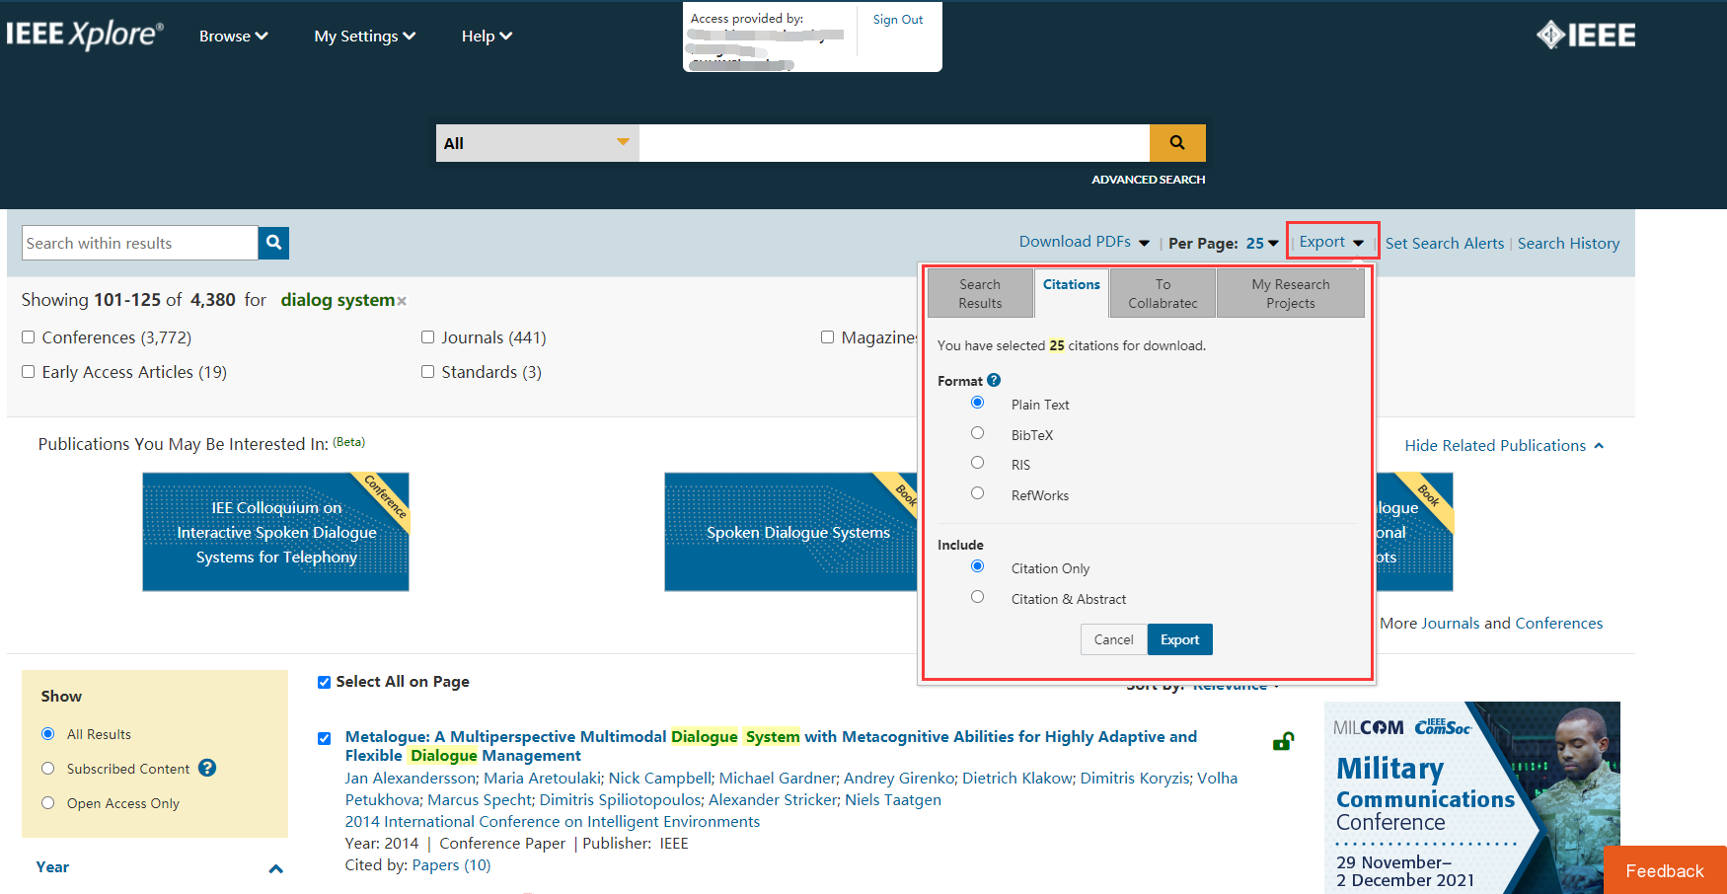Viewport: 1727px width, 894px height.
Task: Click the IEEE Xplore logo
Action: 85,35
